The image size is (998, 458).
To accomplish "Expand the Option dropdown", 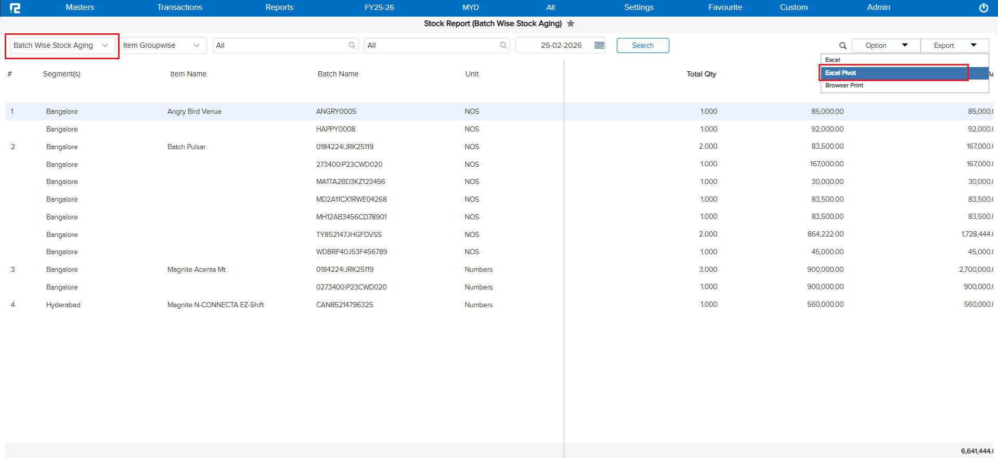I will click(886, 45).
